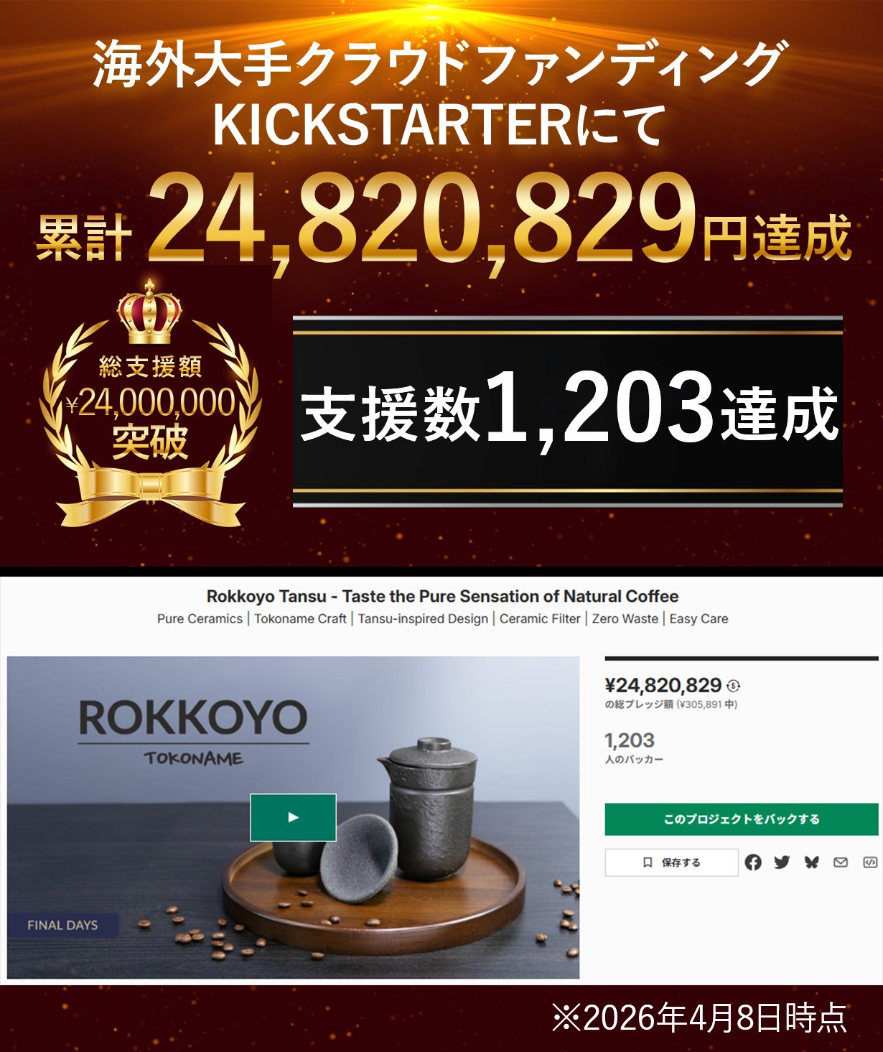Click the 支援数1,203達成 banner
883x1052 pixels.
[x=568, y=412]
